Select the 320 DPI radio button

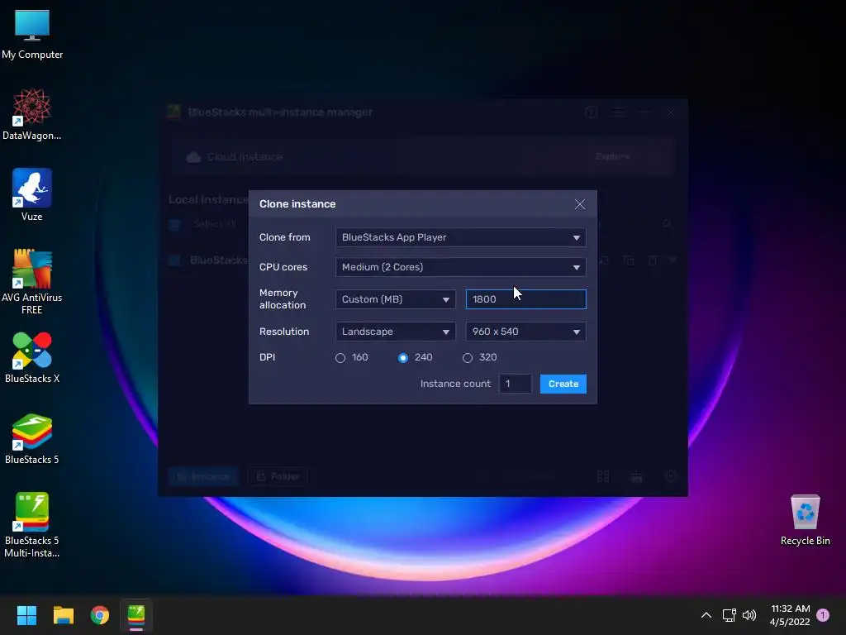coord(468,357)
